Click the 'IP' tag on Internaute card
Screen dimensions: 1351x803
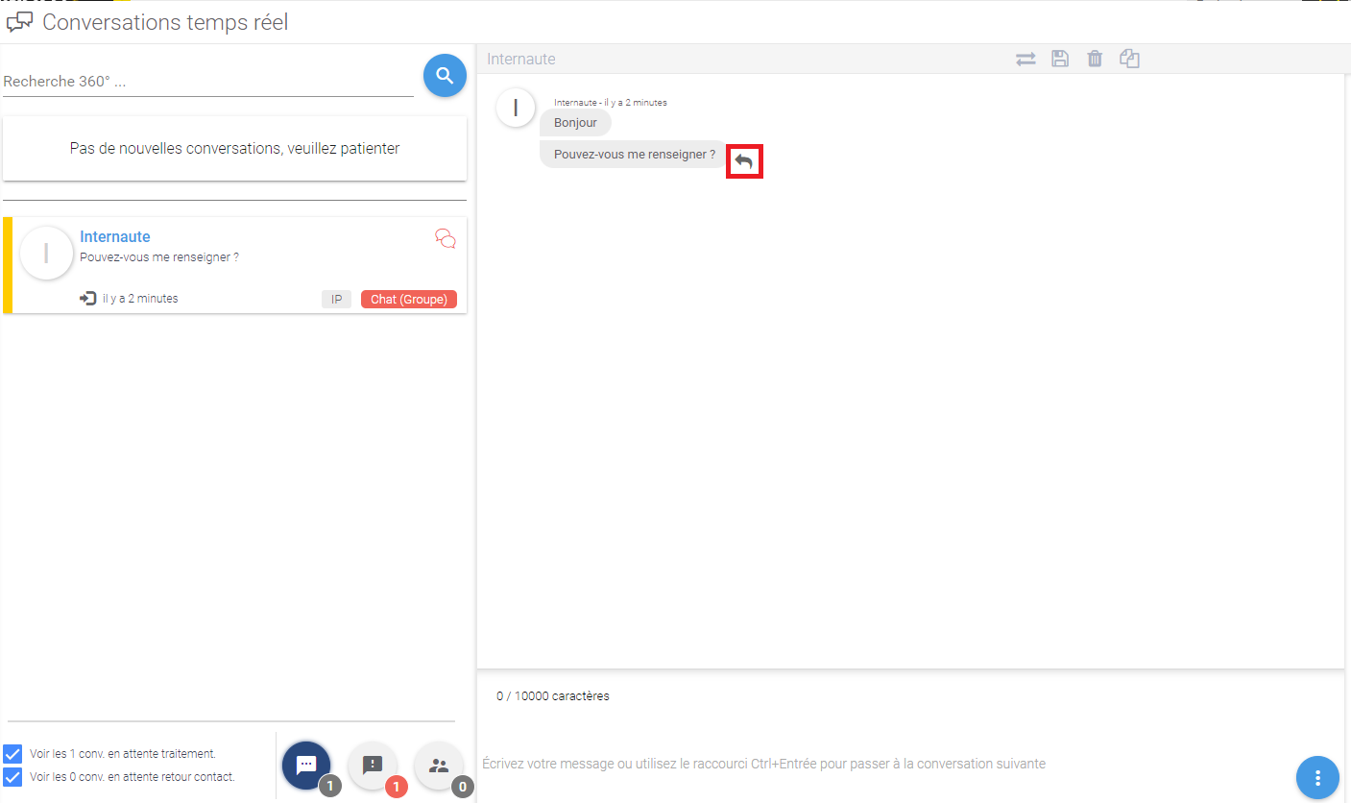coord(337,300)
